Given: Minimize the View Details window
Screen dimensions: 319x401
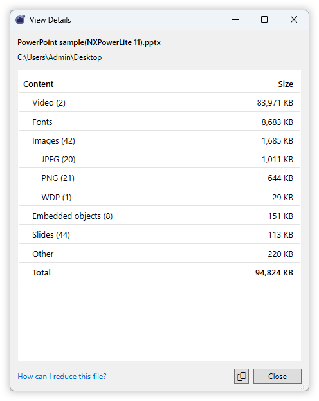Looking at the screenshot, I should click(x=235, y=19).
